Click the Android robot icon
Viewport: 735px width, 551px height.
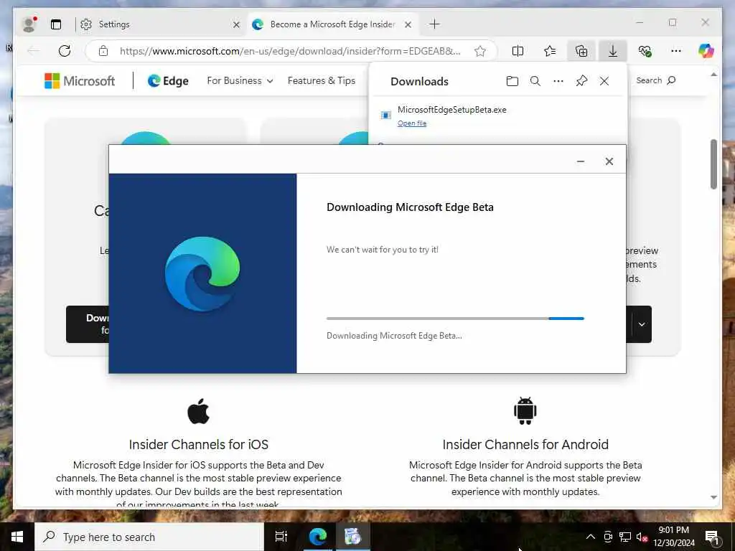(x=525, y=411)
